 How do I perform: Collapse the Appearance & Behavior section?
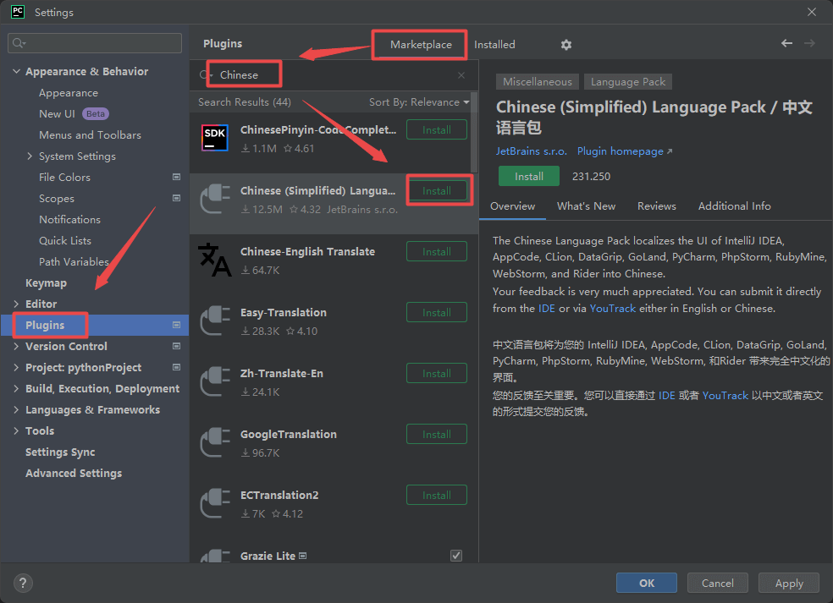(x=17, y=72)
